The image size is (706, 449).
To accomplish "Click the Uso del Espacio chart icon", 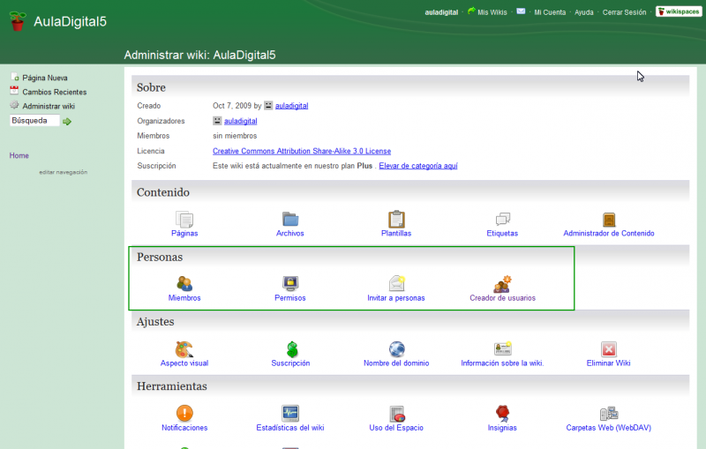I will (397, 414).
